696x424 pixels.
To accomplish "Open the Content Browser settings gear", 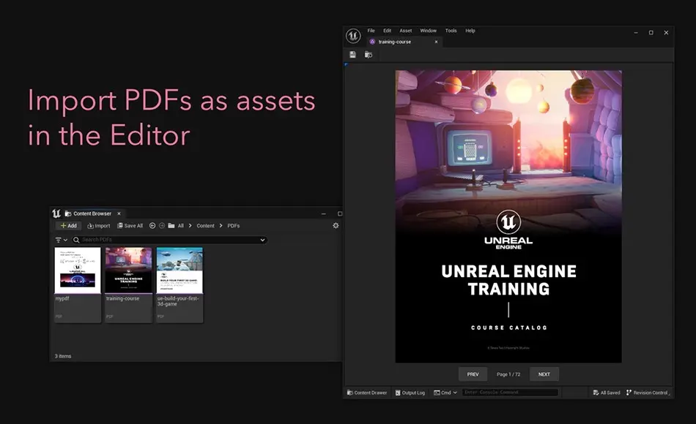I will 336,225.
